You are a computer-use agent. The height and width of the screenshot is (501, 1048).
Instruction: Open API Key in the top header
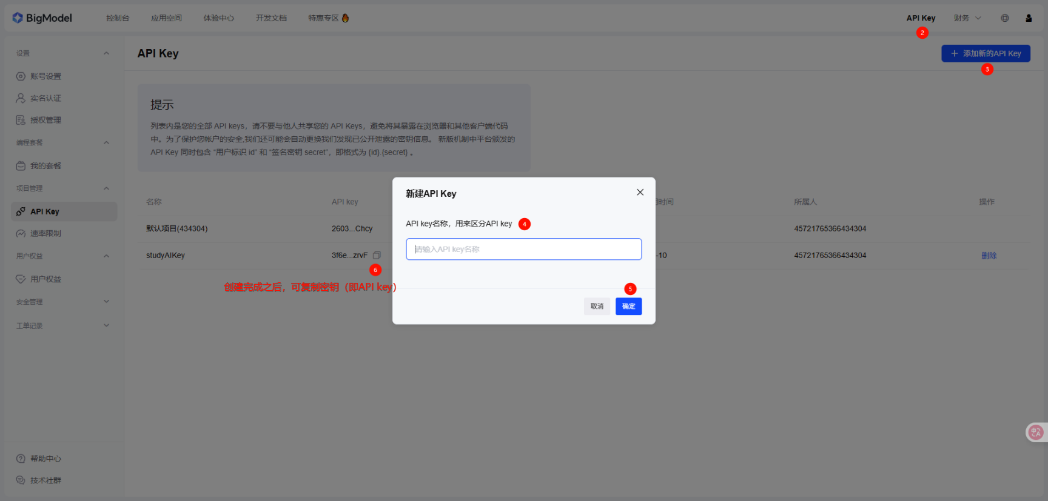(x=921, y=18)
